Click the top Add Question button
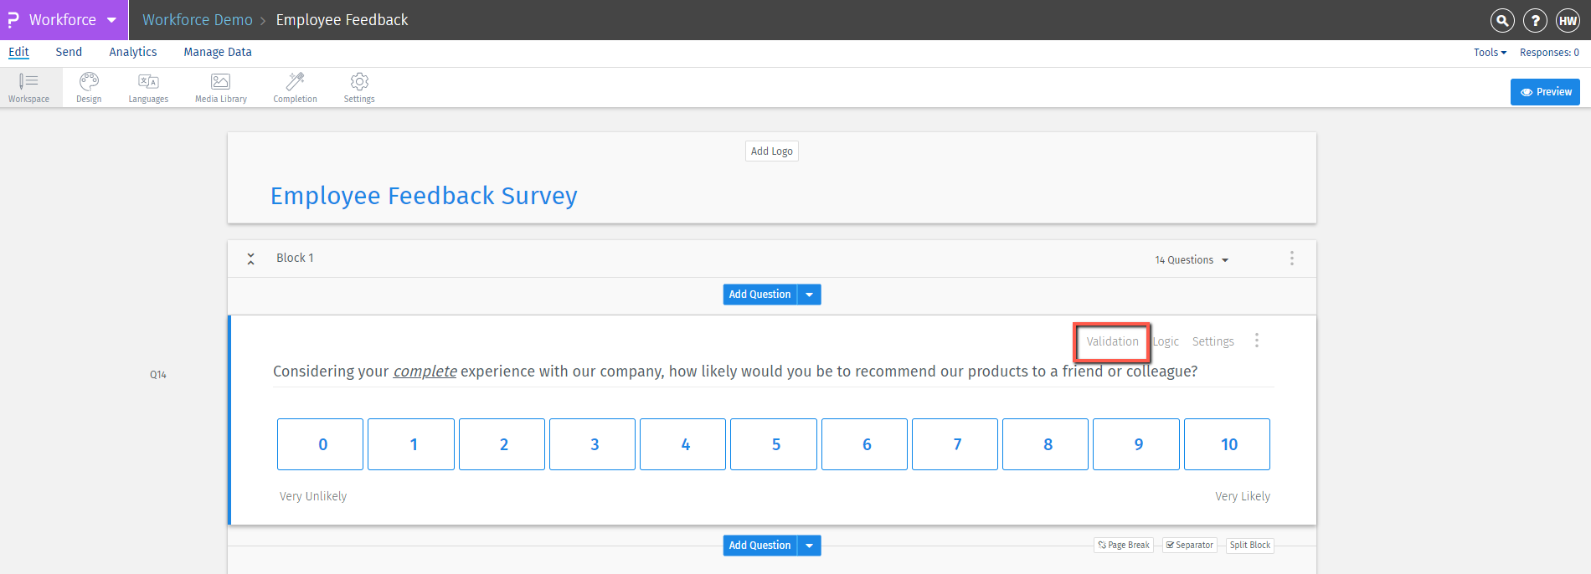Screen dimensions: 1591x574 [x=759, y=295]
